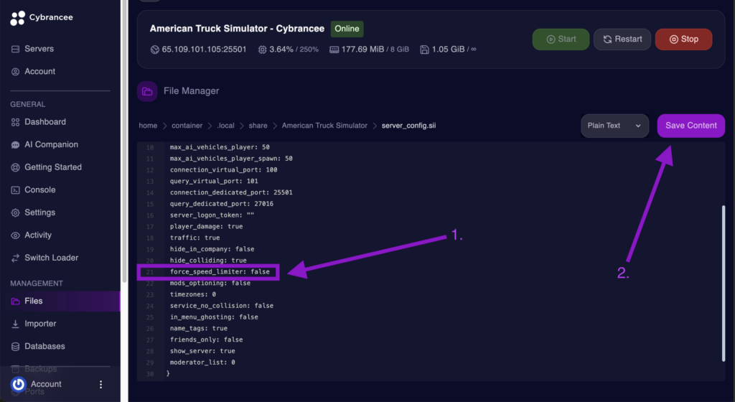This screenshot has width=735, height=402.
Task: Click the Databases cylinder icon
Action: tap(15, 346)
